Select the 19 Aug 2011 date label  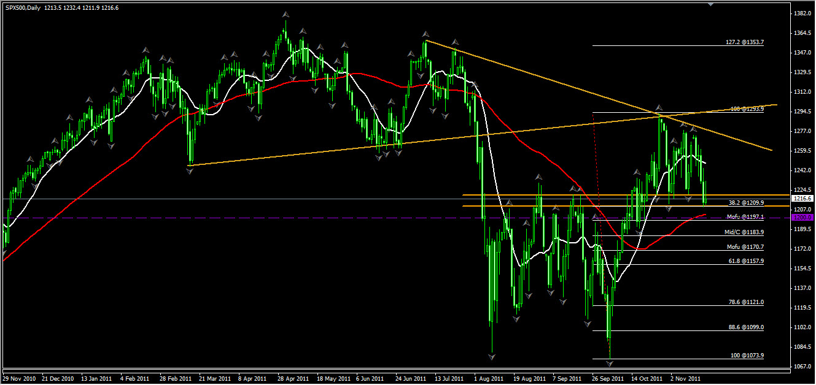coord(530,379)
